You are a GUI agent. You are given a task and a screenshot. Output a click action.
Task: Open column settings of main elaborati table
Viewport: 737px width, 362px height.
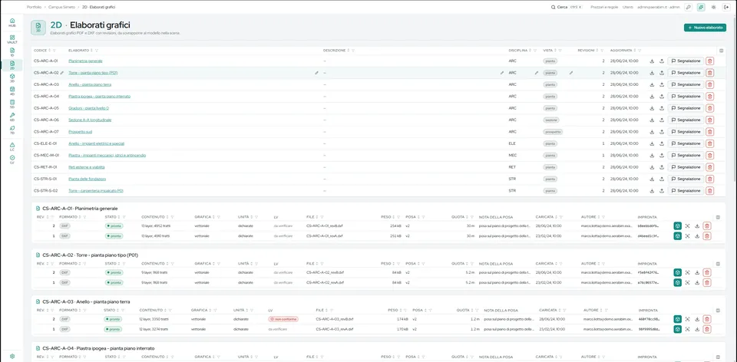coord(722,51)
